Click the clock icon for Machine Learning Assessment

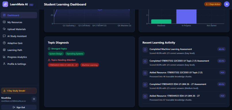(x=145, y=50)
